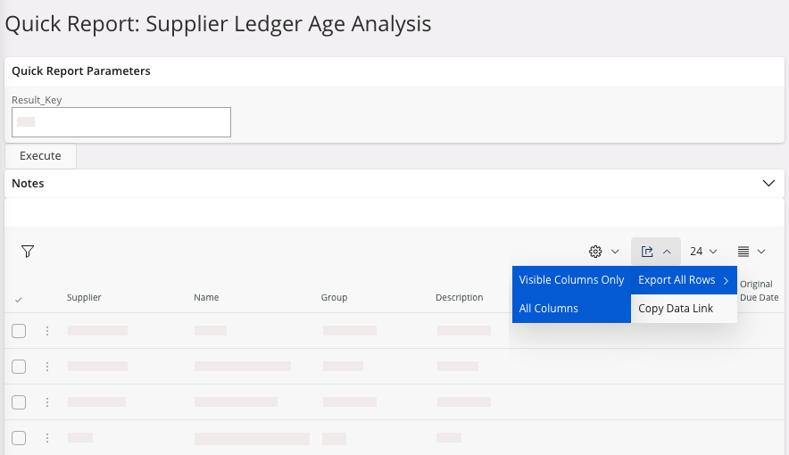Open fourth row's three-dot menu
The image size is (789, 455).
47,438
